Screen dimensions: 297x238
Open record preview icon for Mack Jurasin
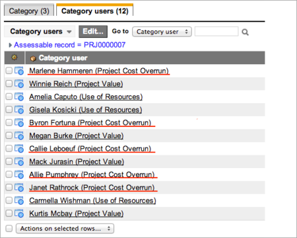[19, 162]
